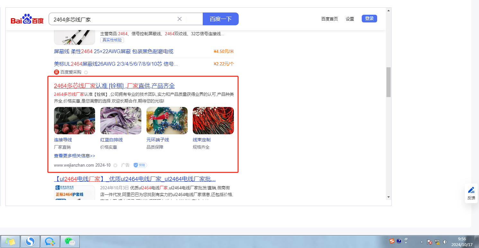Show hidden tray icons arrow
Screen dimensions: 479x248
coord(421,242)
